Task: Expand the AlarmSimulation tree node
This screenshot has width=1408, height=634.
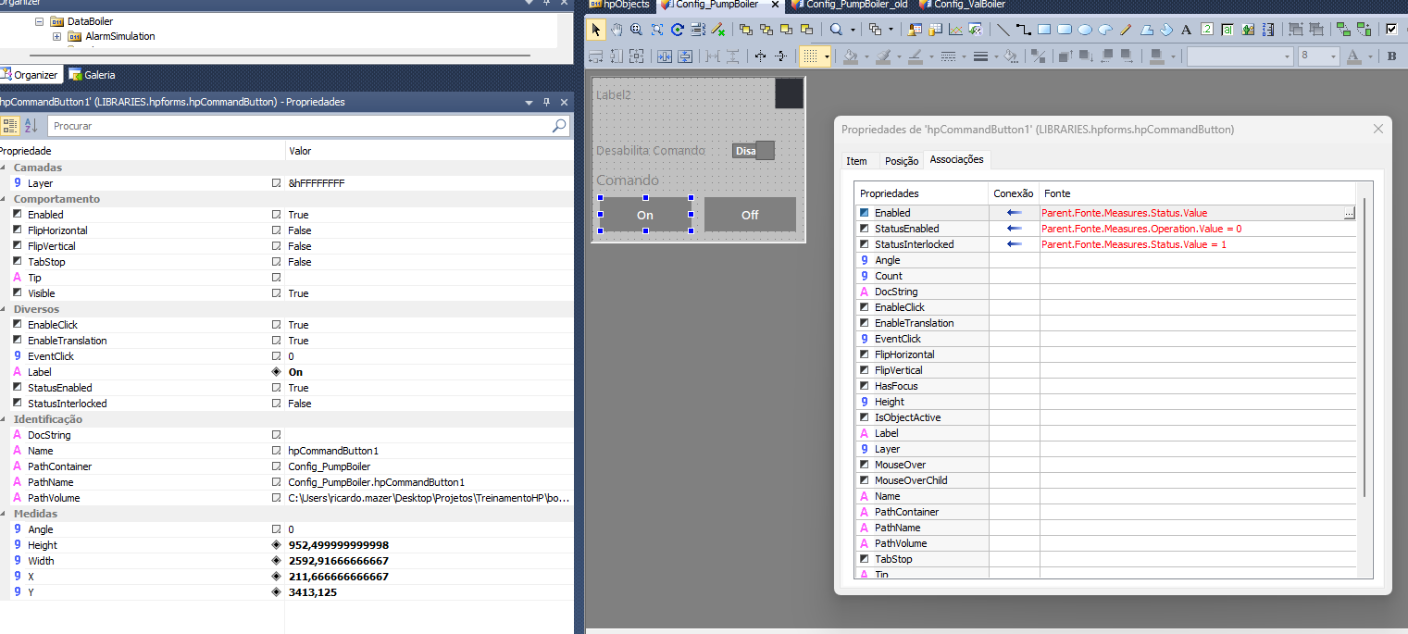Action: 56,37
